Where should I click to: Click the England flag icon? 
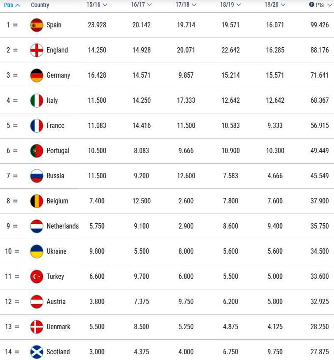point(37,50)
